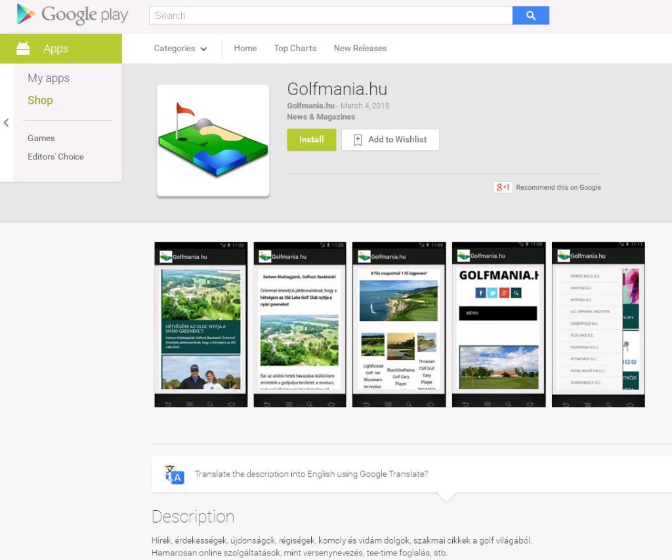Click the green Install button
Image resolution: width=672 pixels, height=560 pixels.
(312, 140)
